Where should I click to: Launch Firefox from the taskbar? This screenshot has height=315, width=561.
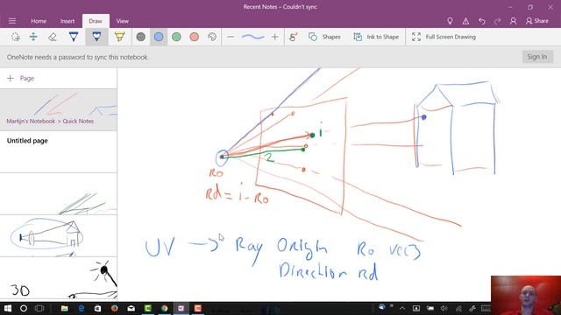(x=115, y=308)
